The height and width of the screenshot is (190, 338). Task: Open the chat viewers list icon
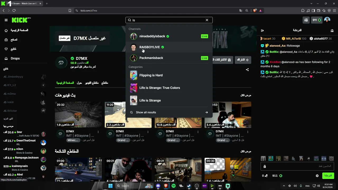pyautogui.click(x=332, y=31)
